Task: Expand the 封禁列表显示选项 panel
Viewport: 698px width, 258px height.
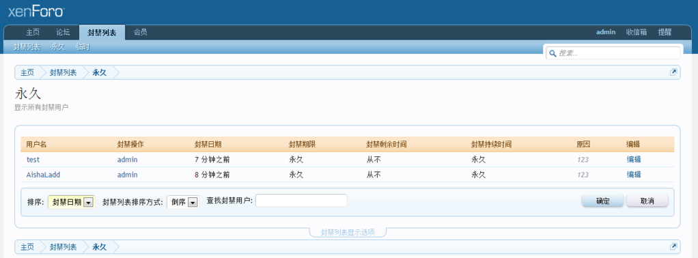Action: coord(348,232)
